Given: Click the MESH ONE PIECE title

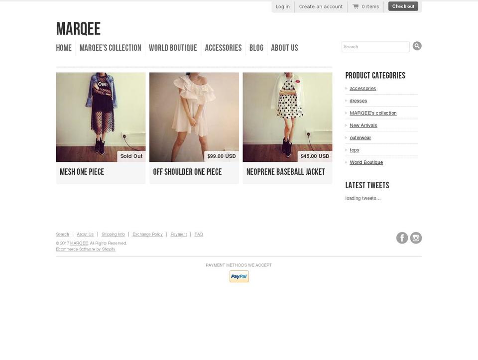Looking at the screenshot, I should (82, 172).
